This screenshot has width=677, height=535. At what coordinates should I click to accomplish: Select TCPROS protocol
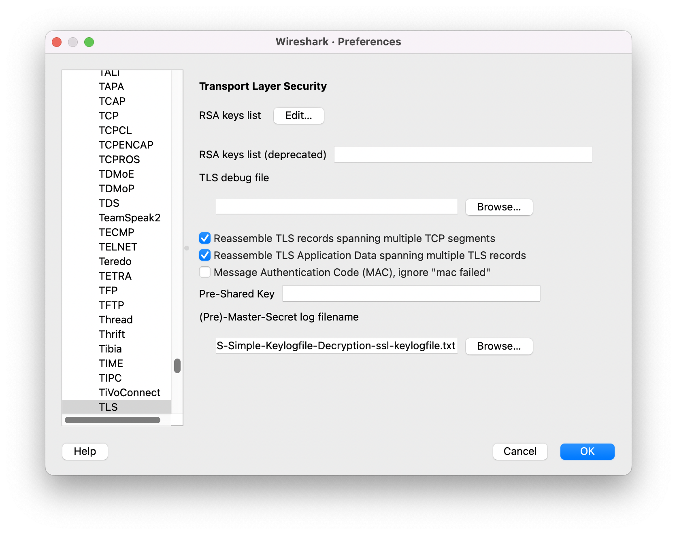(117, 159)
